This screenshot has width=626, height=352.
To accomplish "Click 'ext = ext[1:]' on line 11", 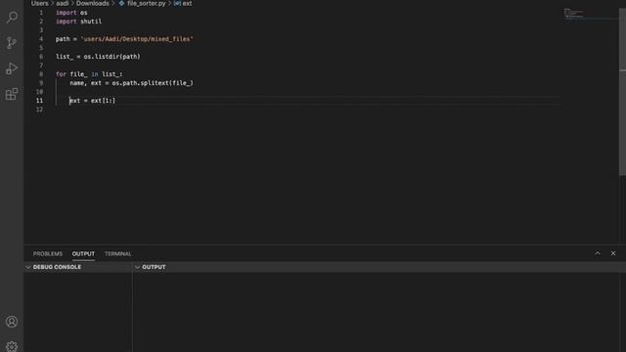I will (93, 101).
